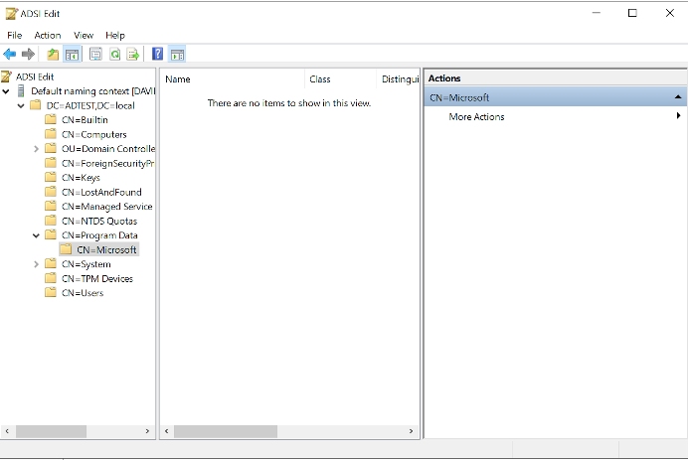Click the Export List toolbar icon
Image resolution: width=688 pixels, height=460 pixels.
click(132, 54)
